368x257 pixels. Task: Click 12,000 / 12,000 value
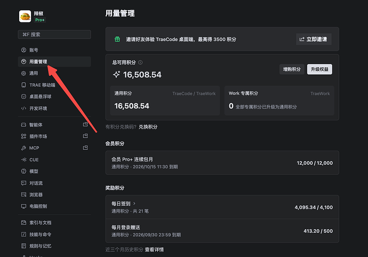315,163
